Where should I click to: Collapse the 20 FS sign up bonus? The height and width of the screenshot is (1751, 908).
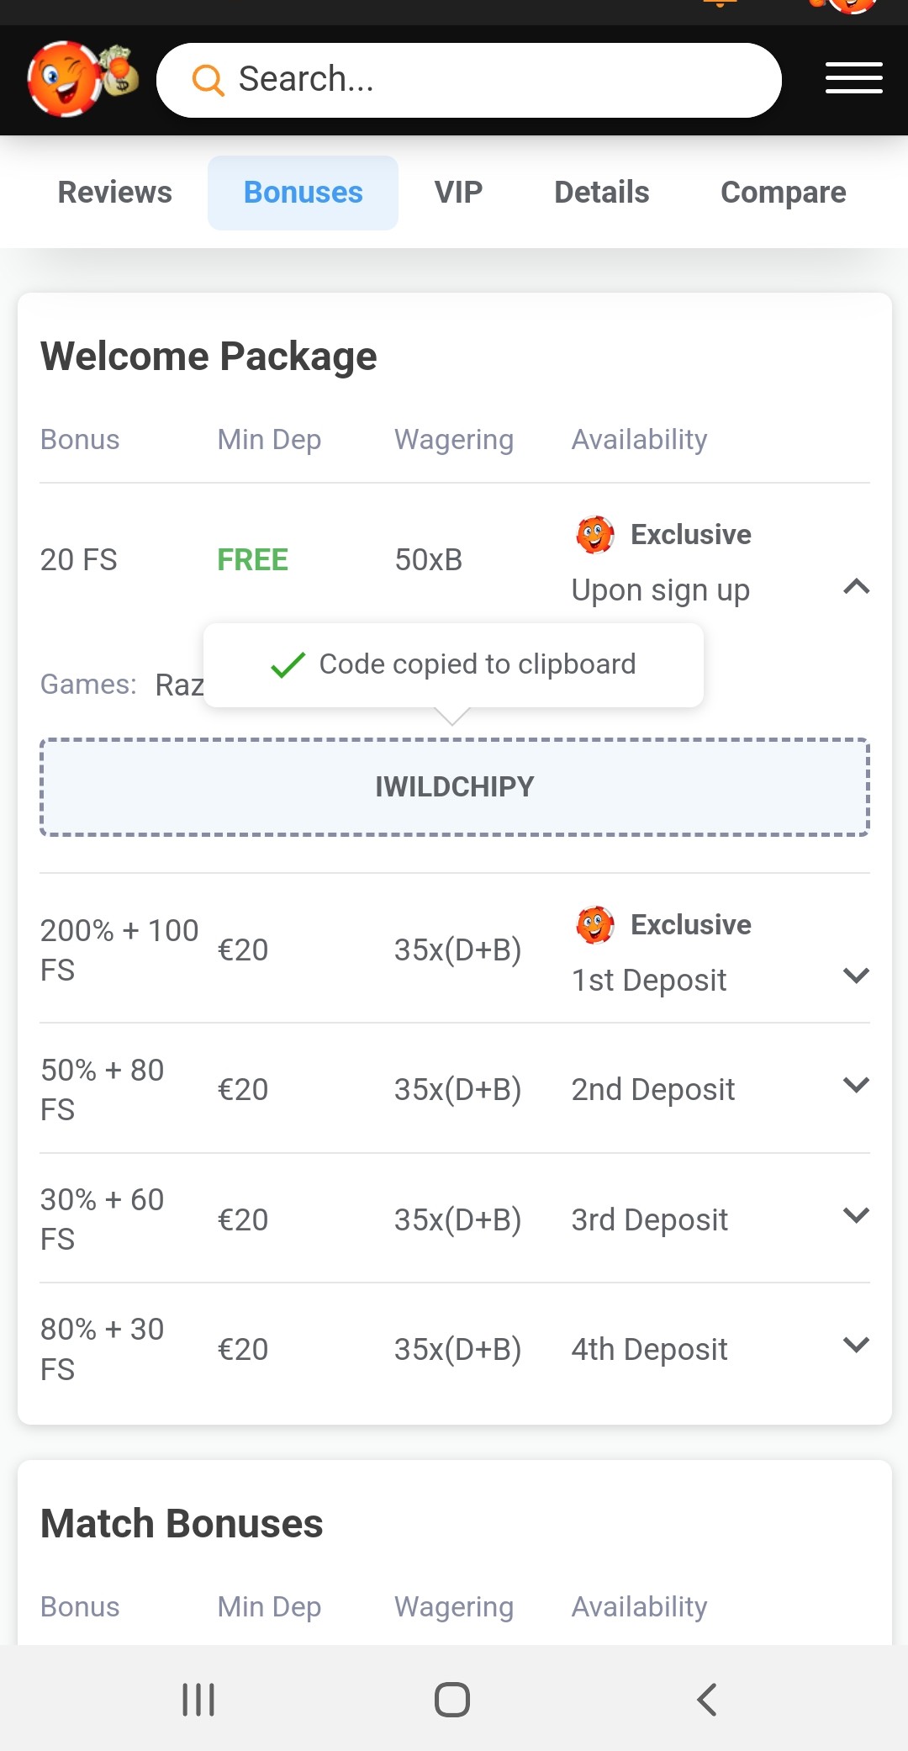[856, 586]
